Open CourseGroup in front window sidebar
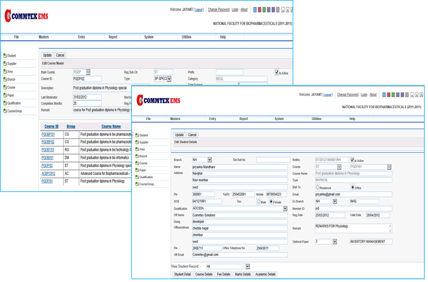428x282 pixels. (147, 184)
